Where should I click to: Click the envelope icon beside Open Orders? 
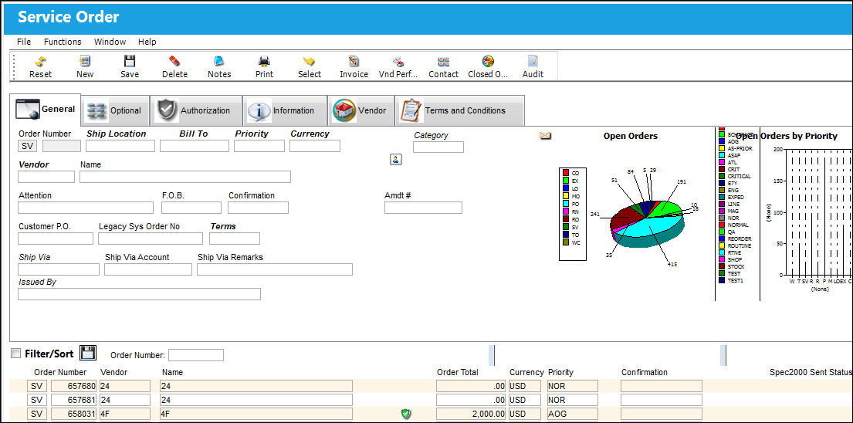tap(545, 136)
